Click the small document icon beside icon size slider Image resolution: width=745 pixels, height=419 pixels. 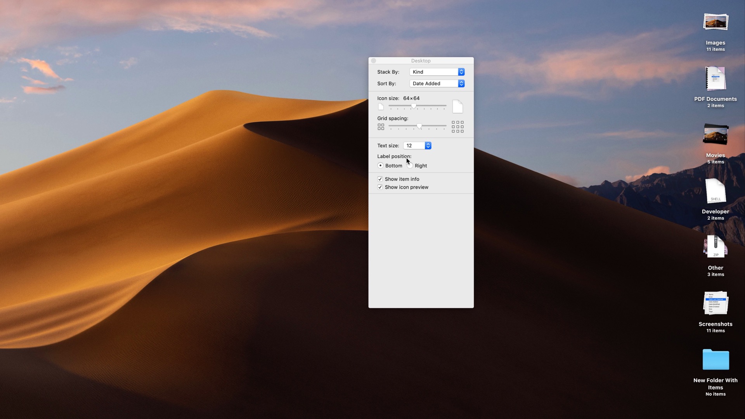pyautogui.click(x=381, y=107)
